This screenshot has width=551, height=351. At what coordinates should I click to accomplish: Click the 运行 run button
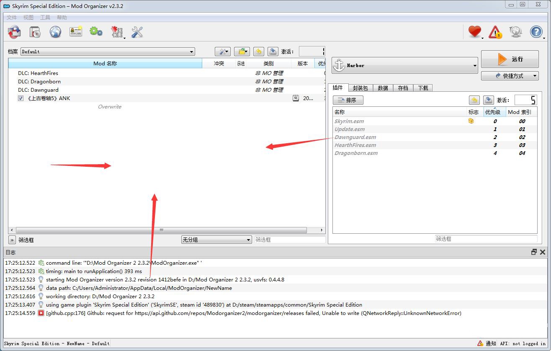(510, 59)
